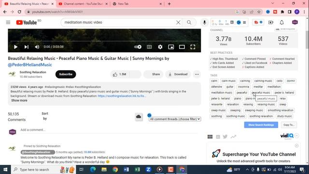The height and width of the screenshot is (174, 309).
Task: Open the more actions ellipsis menu
Action: click(197, 74)
